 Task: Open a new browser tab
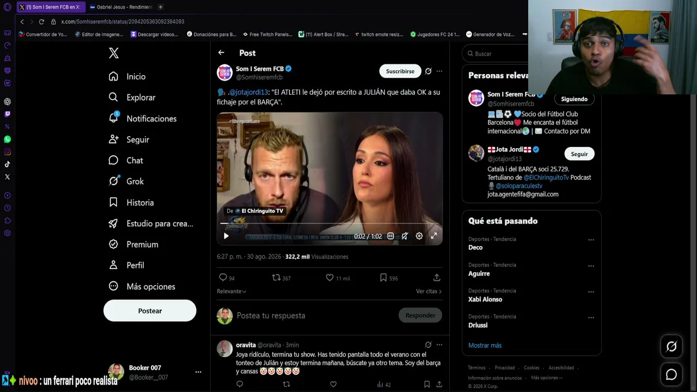tap(160, 7)
